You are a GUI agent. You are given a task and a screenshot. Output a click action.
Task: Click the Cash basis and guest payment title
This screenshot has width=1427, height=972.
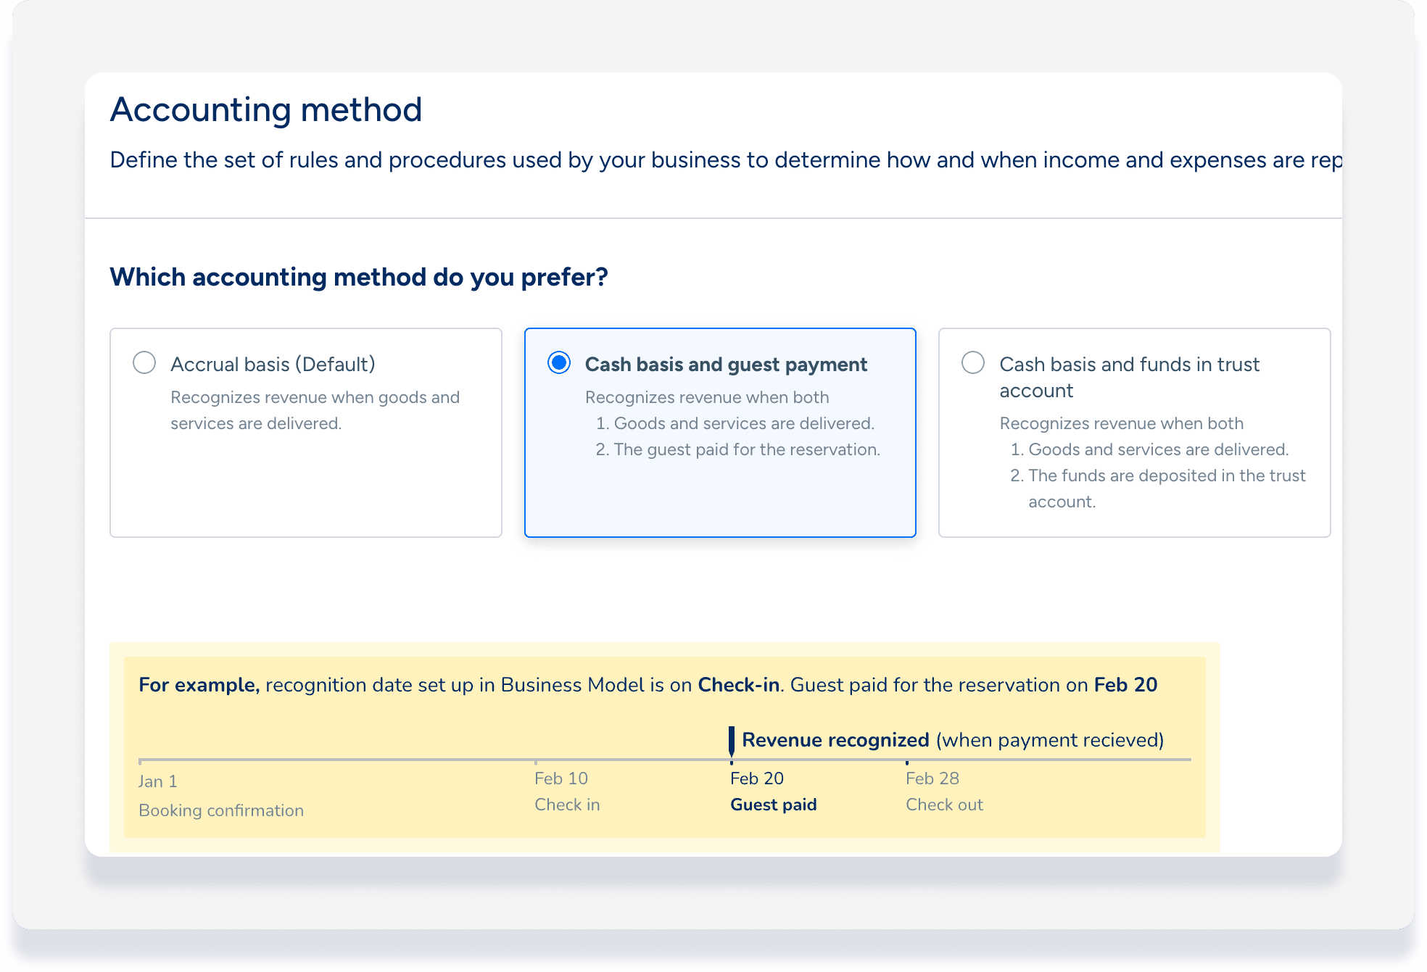point(726,364)
